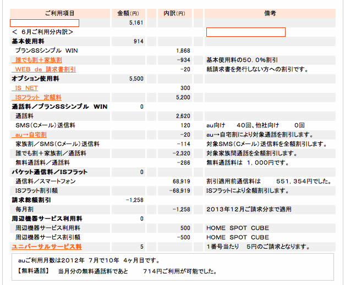Screen dimensions: 345x285
Task: Click note au→自宅割により対象通話を割引します。
Action: [260, 135]
